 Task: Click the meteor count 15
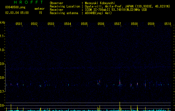click(x=40, y=13)
